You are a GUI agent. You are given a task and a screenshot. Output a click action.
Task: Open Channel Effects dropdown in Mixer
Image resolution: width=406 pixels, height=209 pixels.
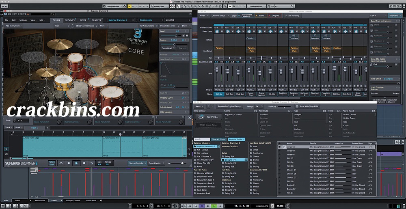pos(220,15)
